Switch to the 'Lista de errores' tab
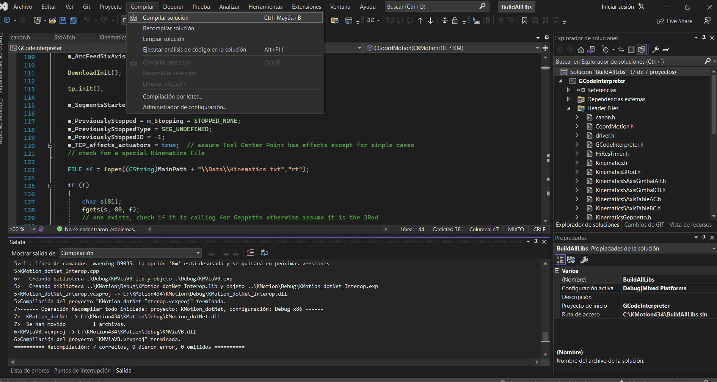Image resolution: width=717 pixels, height=382 pixels. tap(30, 371)
